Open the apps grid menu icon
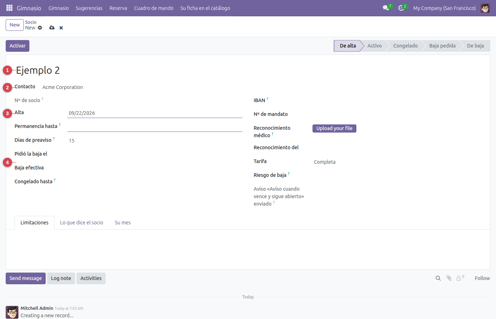 pyautogui.click(x=10, y=8)
